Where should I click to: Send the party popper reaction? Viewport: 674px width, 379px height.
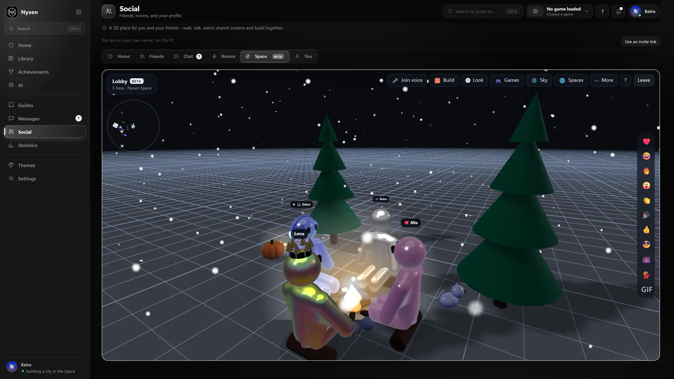point(646,215)
